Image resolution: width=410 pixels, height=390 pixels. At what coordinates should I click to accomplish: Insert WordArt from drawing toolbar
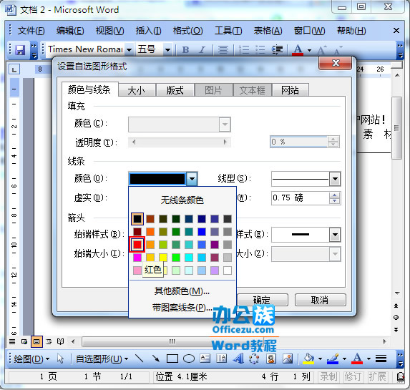coord(238,359)
